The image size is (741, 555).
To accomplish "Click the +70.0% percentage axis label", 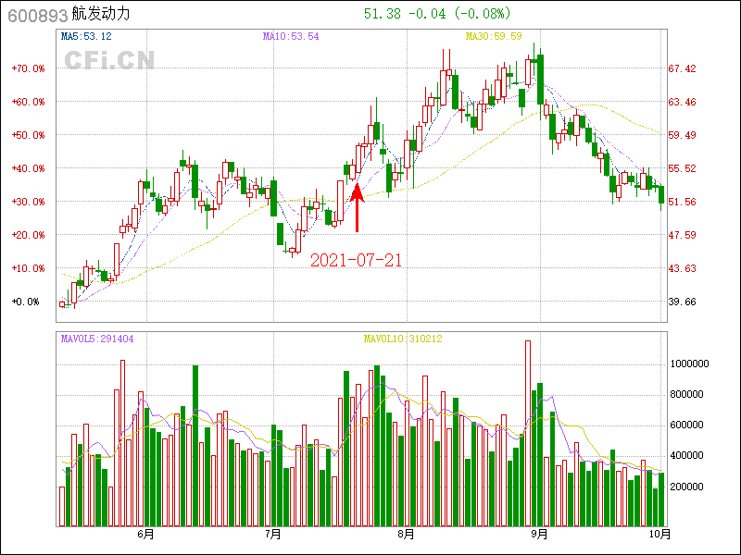I will click(x=28, y=68).
